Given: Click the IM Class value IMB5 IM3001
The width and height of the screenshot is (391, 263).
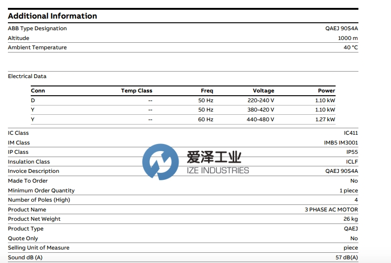Looking at the screenshot, I should [341, 143].
